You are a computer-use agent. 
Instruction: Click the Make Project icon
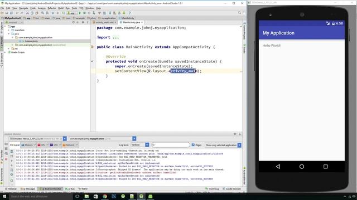click(x=64, y=13)
